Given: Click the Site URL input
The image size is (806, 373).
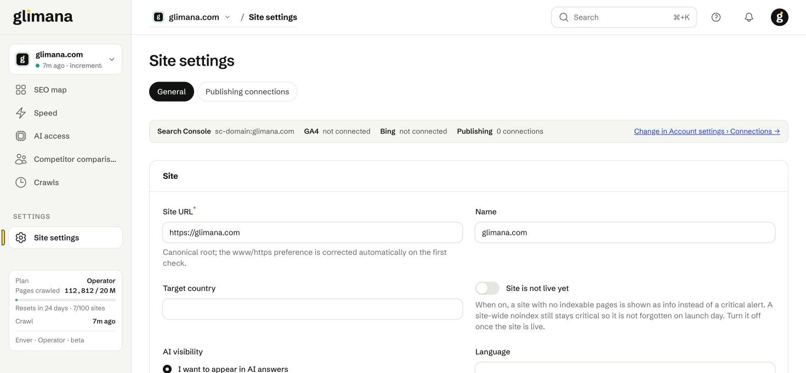Looking at the screenshot, I should pos(313,232).
